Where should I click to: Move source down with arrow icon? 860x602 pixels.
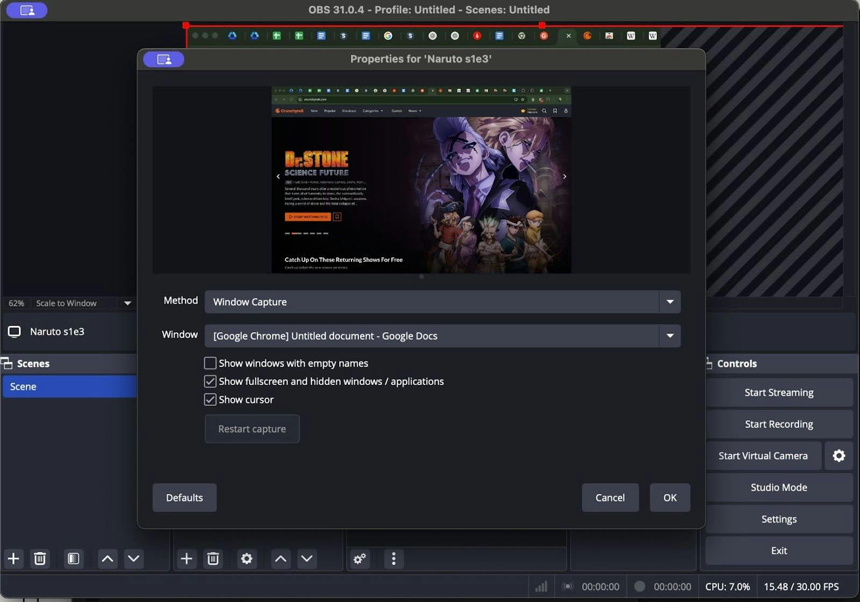[x=307, y=559]
